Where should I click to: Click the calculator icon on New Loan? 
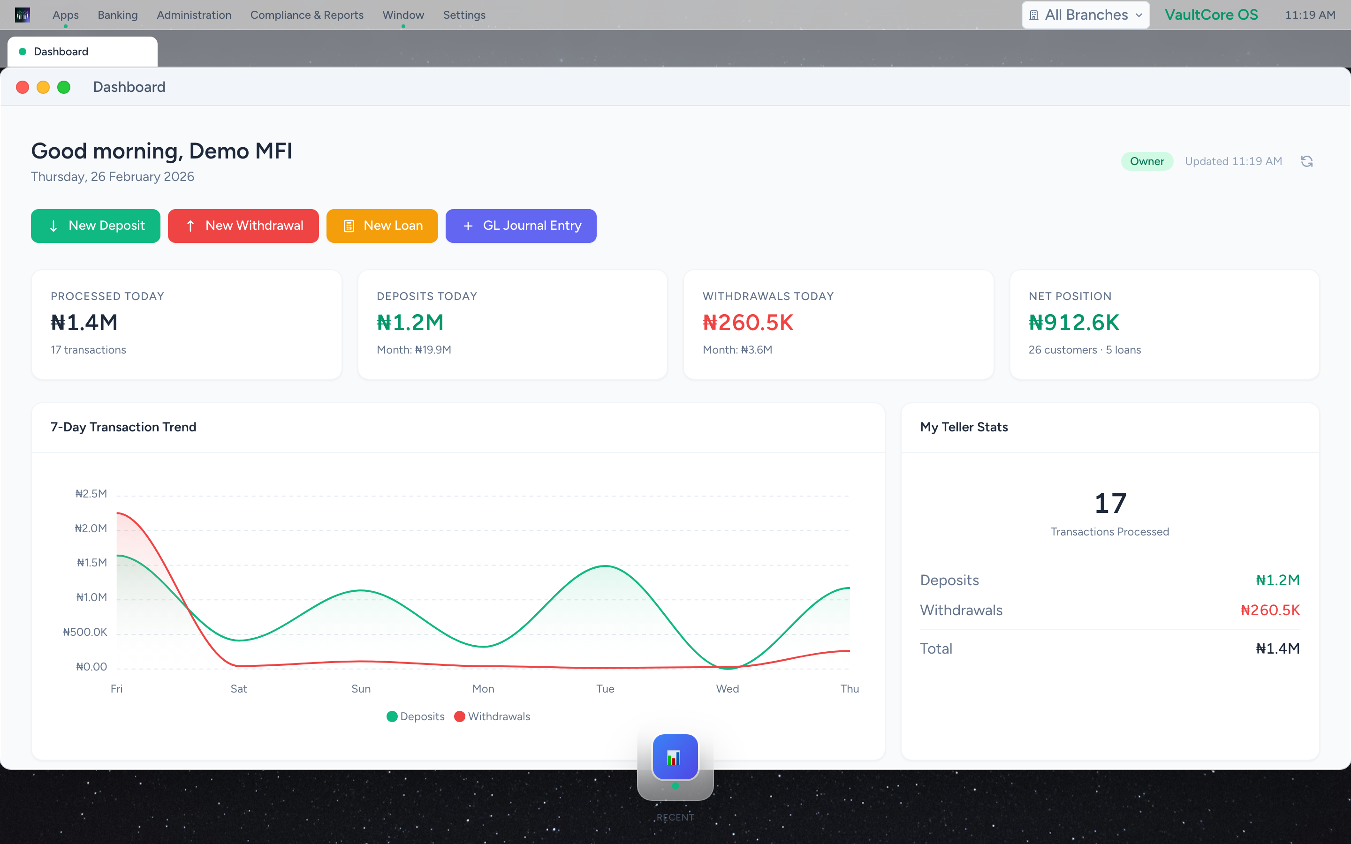[x=349, y=226]
